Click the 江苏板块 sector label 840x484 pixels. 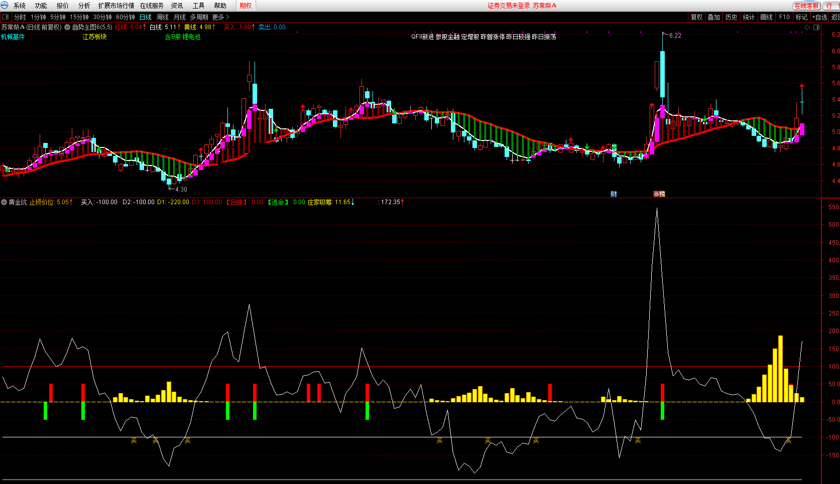tap(94, 37)
